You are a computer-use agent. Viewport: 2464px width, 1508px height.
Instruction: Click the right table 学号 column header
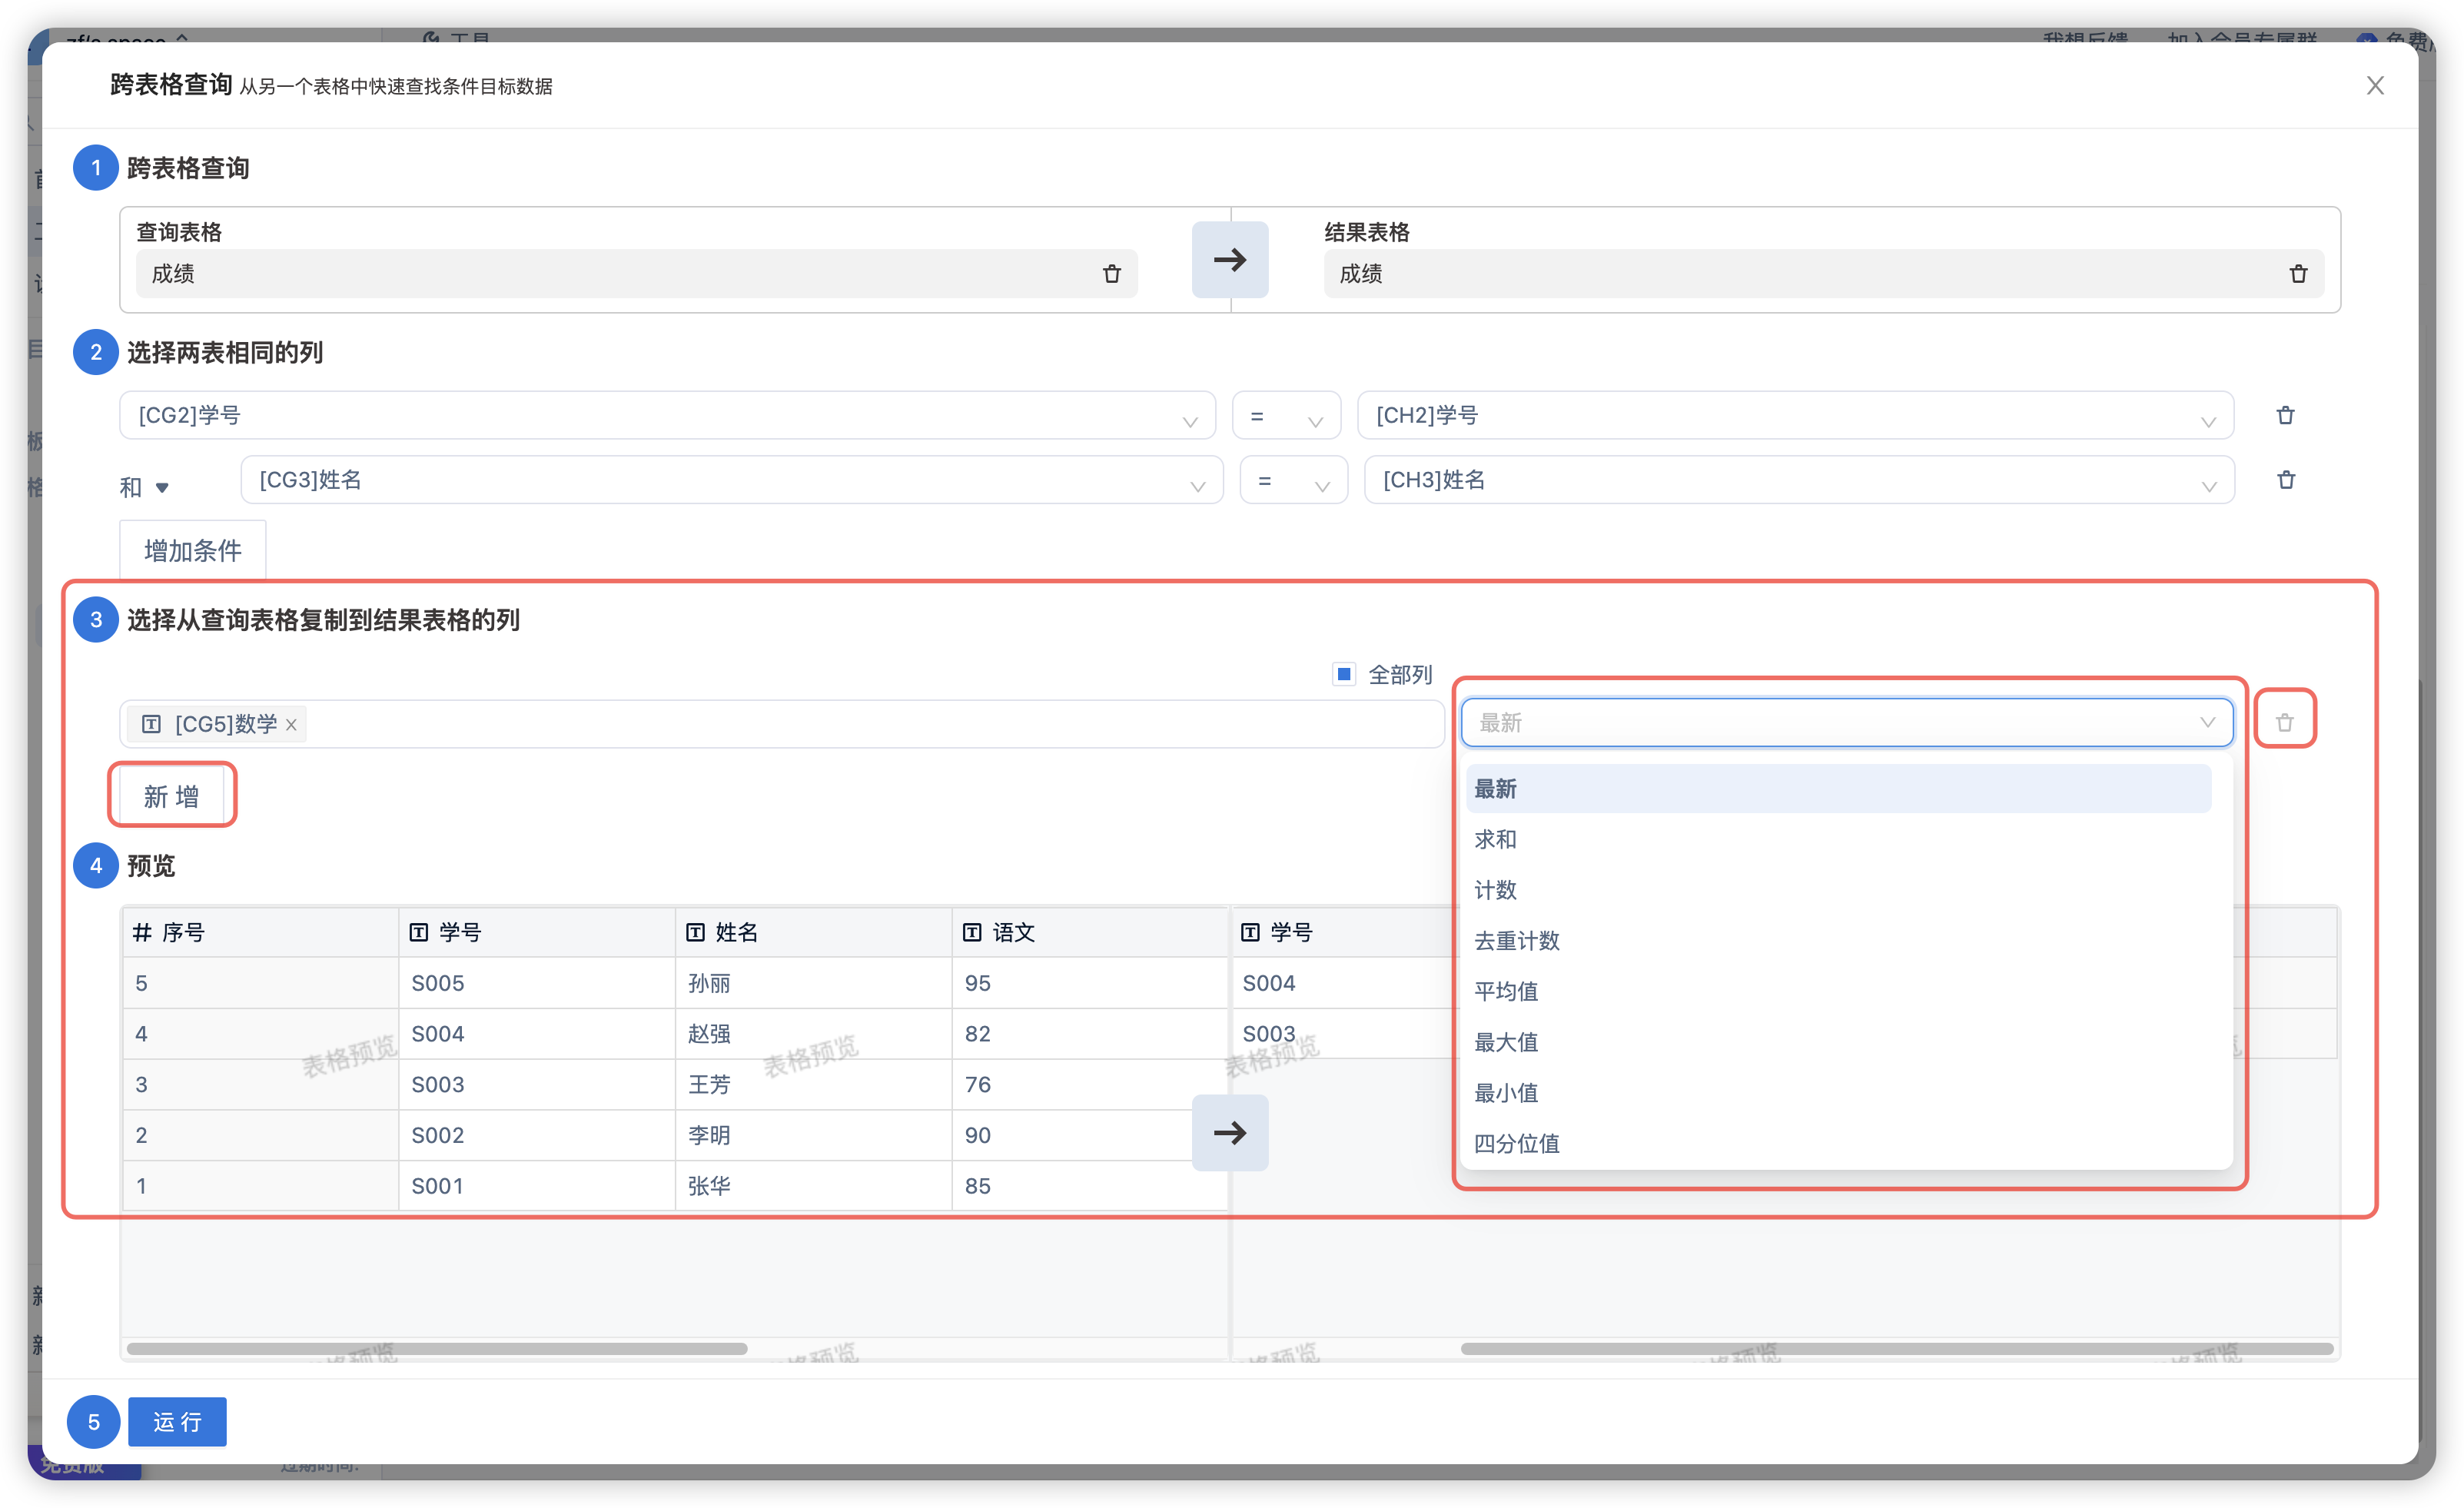pos(1346,932)
